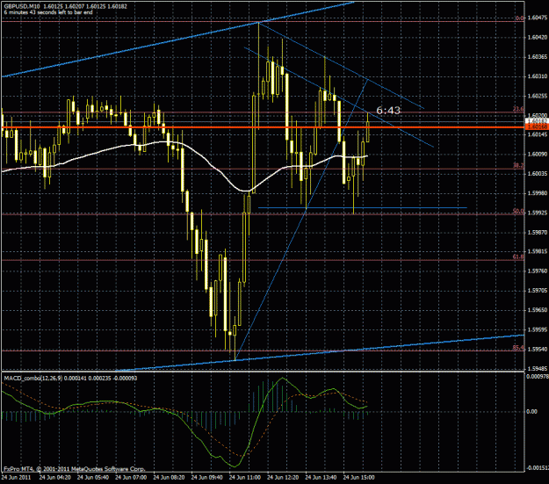Click the 1.59980 price axis label
The image size is (549, 484).
pyautogui.click(x=537, y=193)
